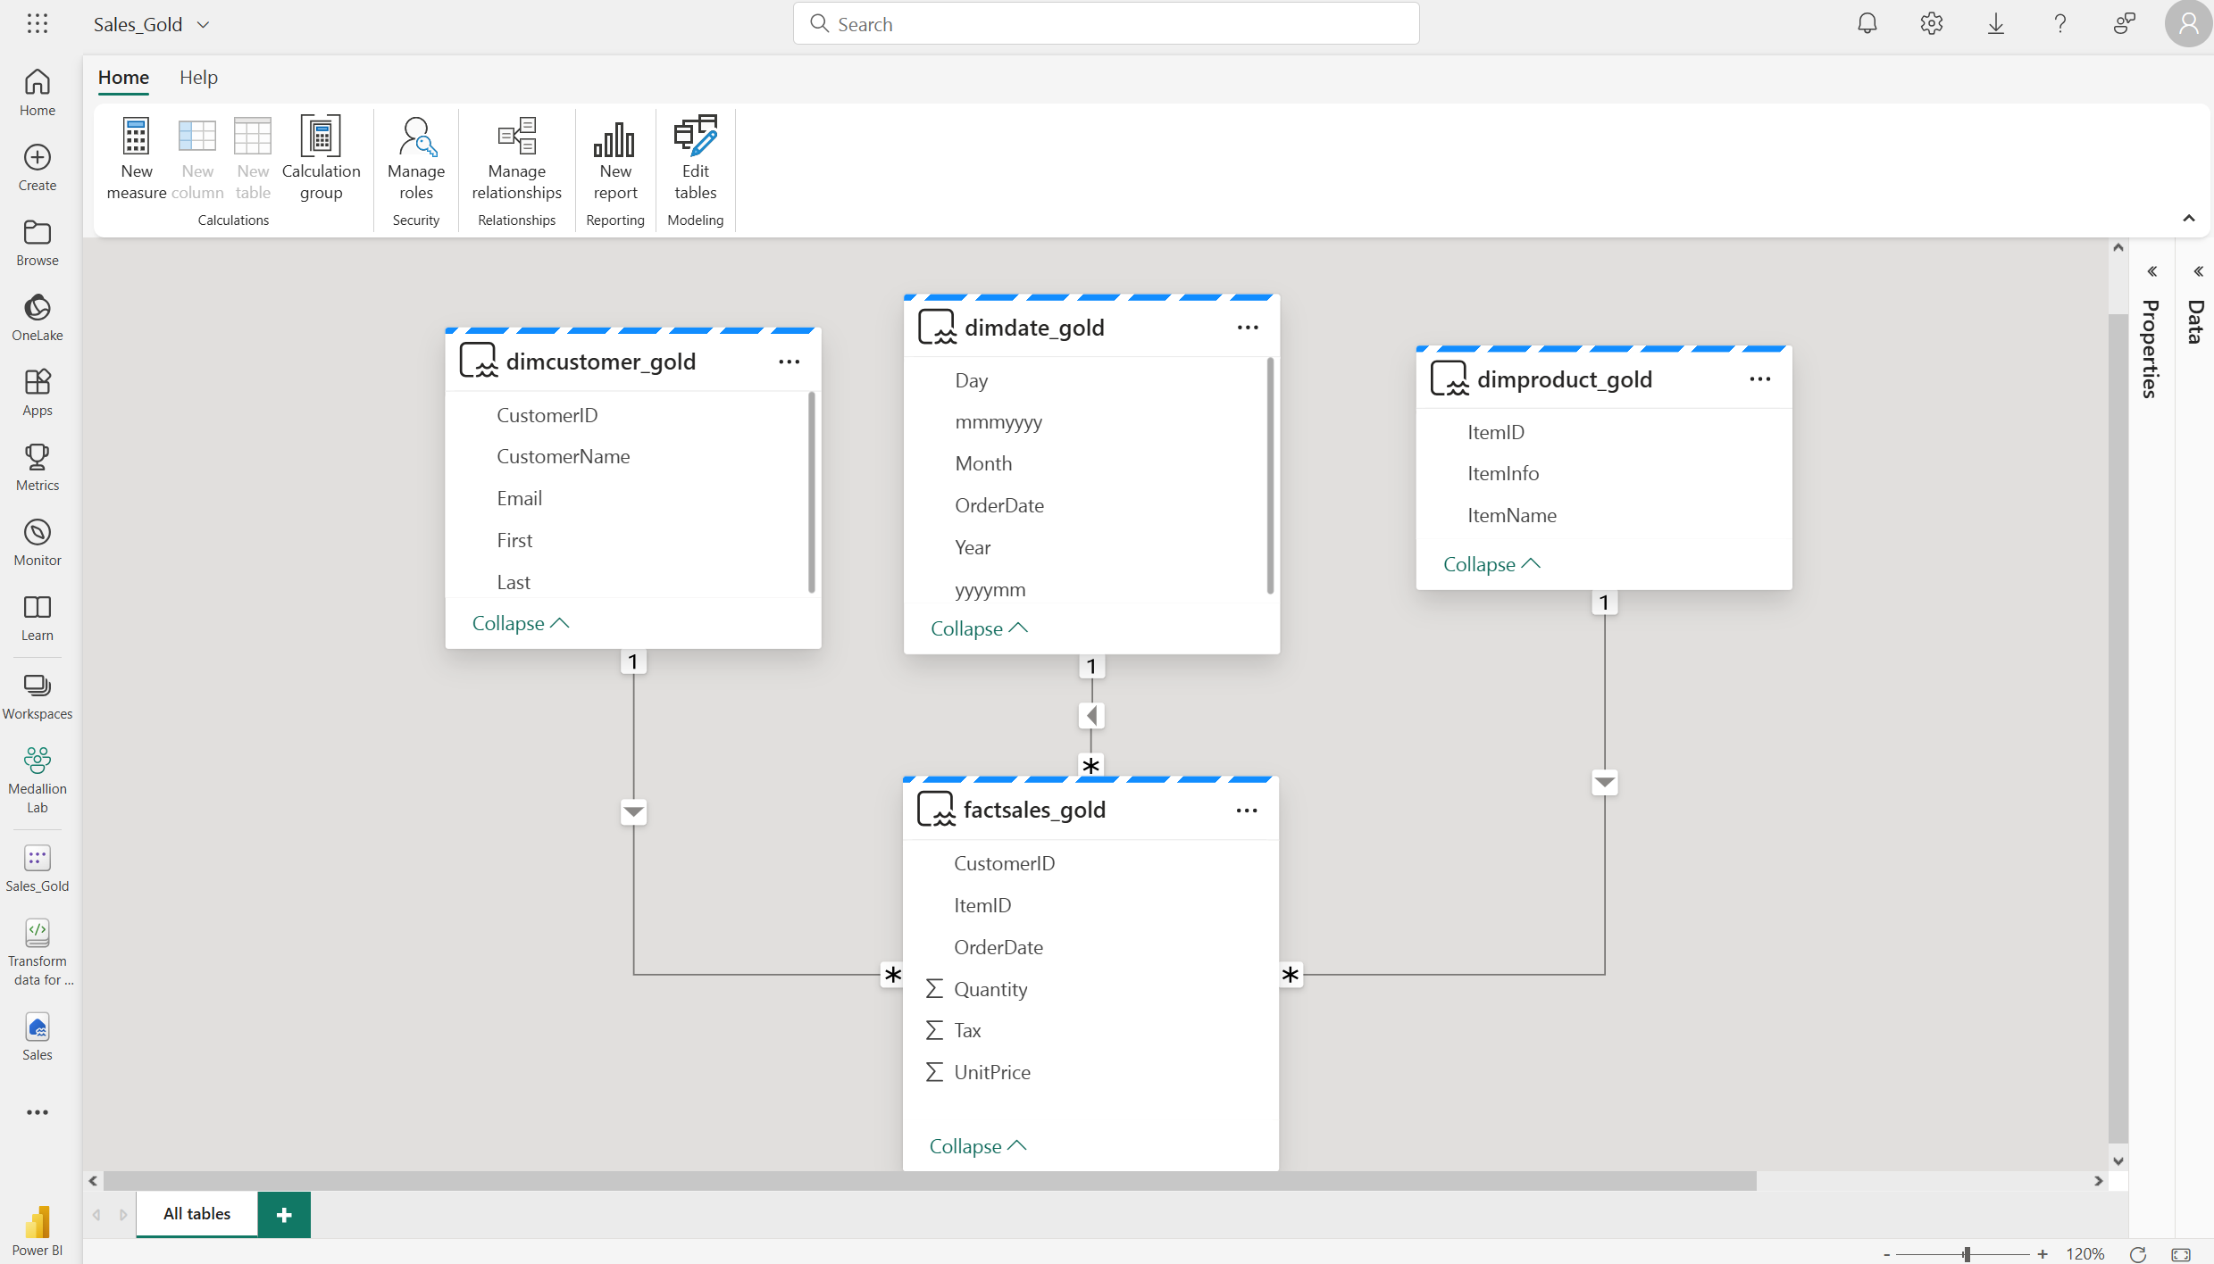Toggle the Properties panel sidebar
The width and height of the screenshot is (2214, 1264).
(2151, 270)
